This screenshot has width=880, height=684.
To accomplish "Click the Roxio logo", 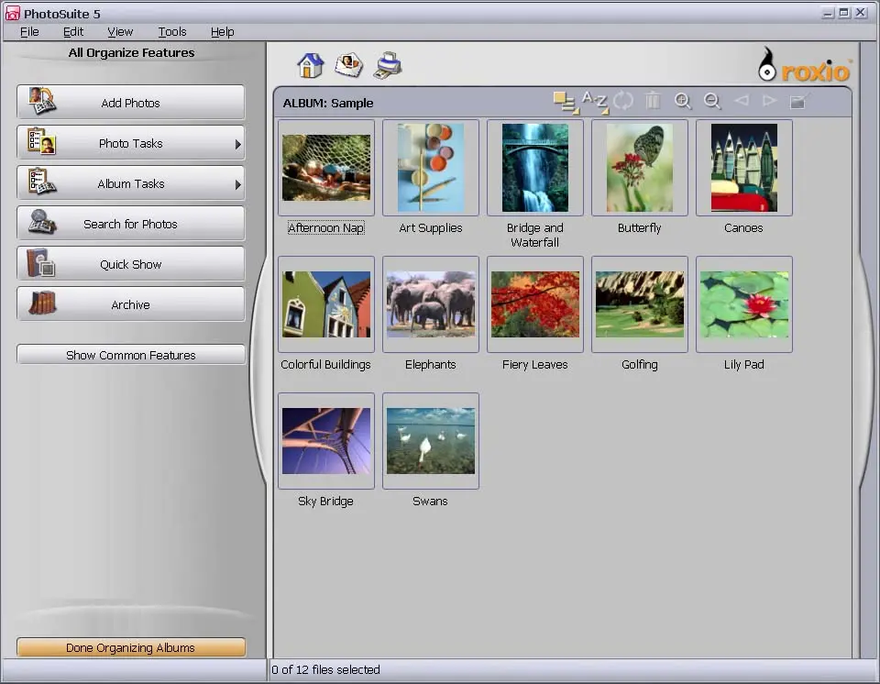I will pos(805,66).
